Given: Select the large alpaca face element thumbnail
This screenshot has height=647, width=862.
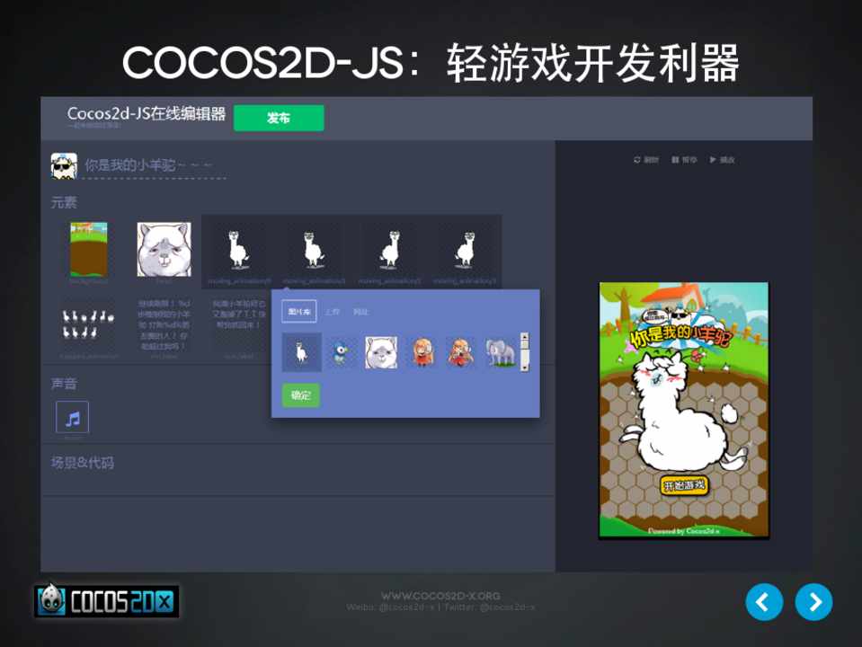Looking at the screenshot, I should (x=164, y=249).
